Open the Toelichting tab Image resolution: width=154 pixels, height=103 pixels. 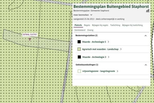click(115, 25)
